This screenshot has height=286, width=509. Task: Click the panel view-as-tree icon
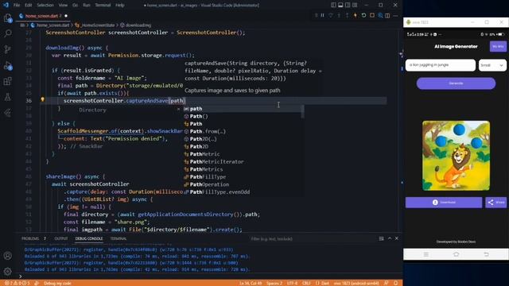[x=381, y=238]
